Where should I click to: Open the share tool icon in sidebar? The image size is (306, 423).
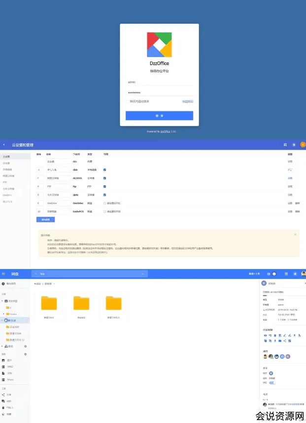pos(3,394)
